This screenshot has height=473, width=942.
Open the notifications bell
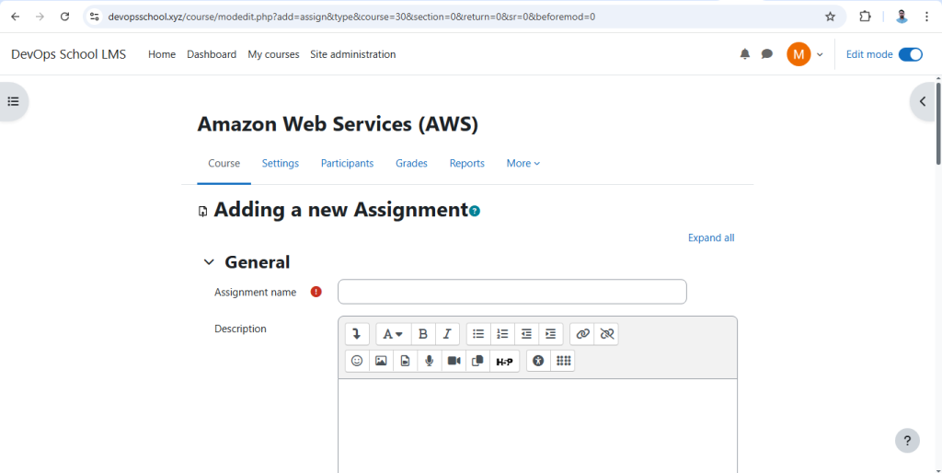click(745, 54)
